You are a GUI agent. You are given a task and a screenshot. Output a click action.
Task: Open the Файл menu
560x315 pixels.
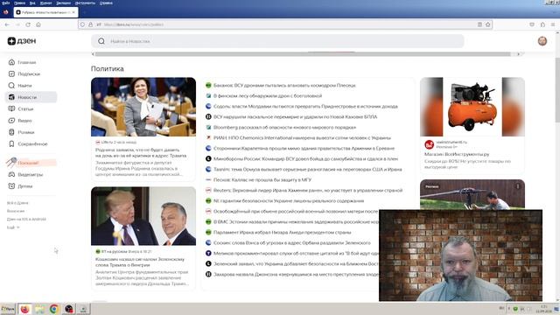click(x=6, y=3)
